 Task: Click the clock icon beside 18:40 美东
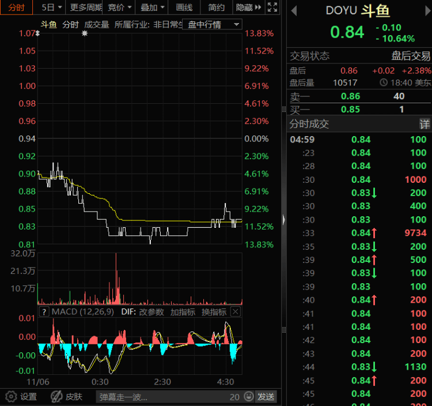[384, 82]
